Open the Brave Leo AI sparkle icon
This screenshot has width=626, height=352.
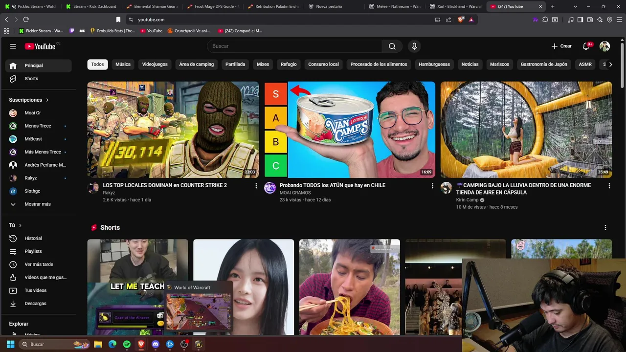(x=600, y=20)
